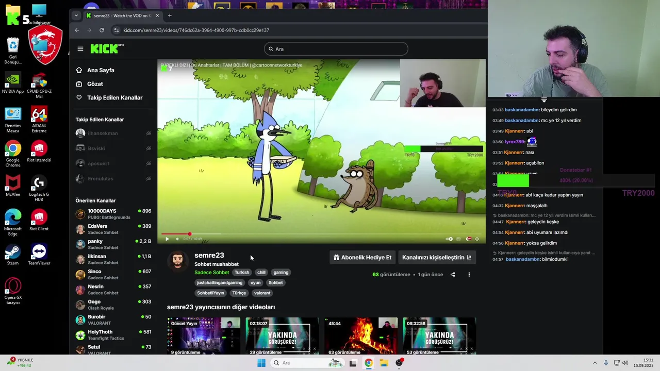Open 10000DAYS recommended channel
The image size is (660, 371).
pos(113,214)
